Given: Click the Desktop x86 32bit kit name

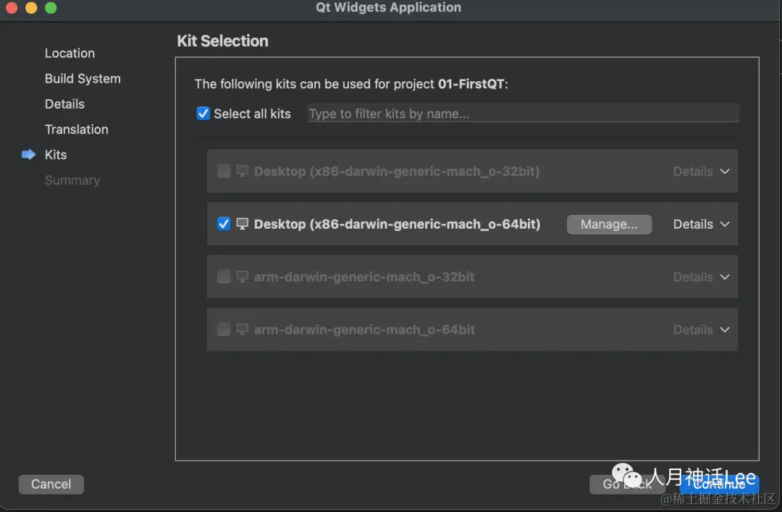Looking at the screenshot, I should [397, 171].
